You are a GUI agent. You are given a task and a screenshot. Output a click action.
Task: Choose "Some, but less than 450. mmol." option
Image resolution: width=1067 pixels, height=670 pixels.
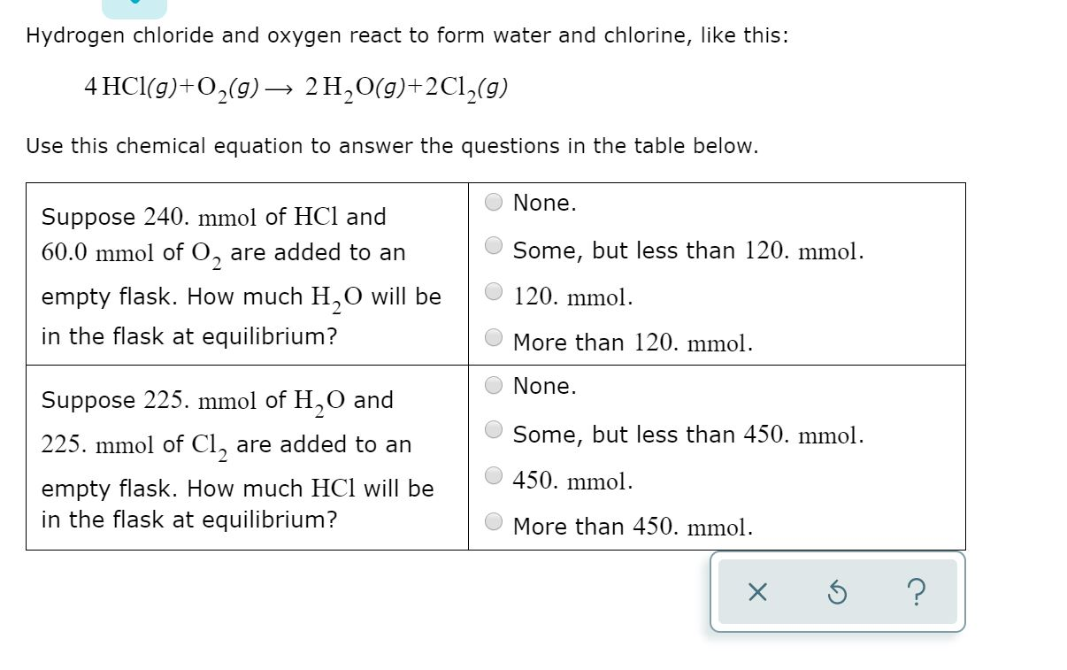493,428
